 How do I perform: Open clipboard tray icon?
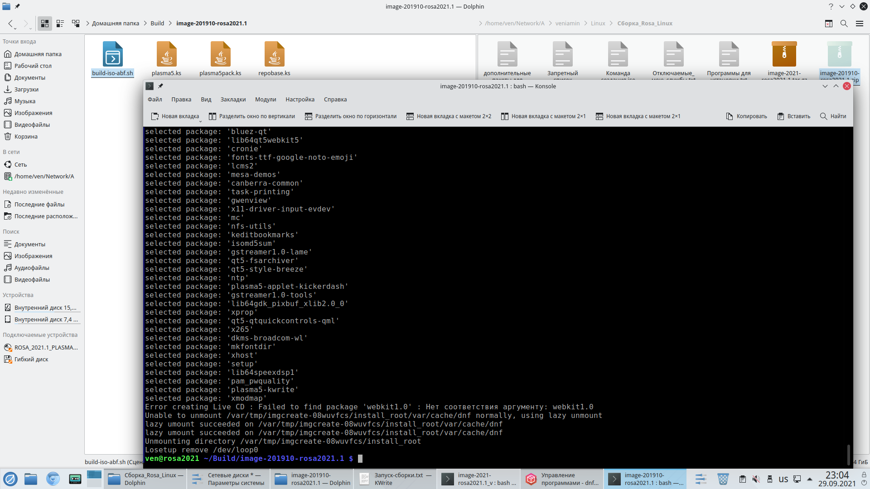pyautogui.click(x=742, y=479)
